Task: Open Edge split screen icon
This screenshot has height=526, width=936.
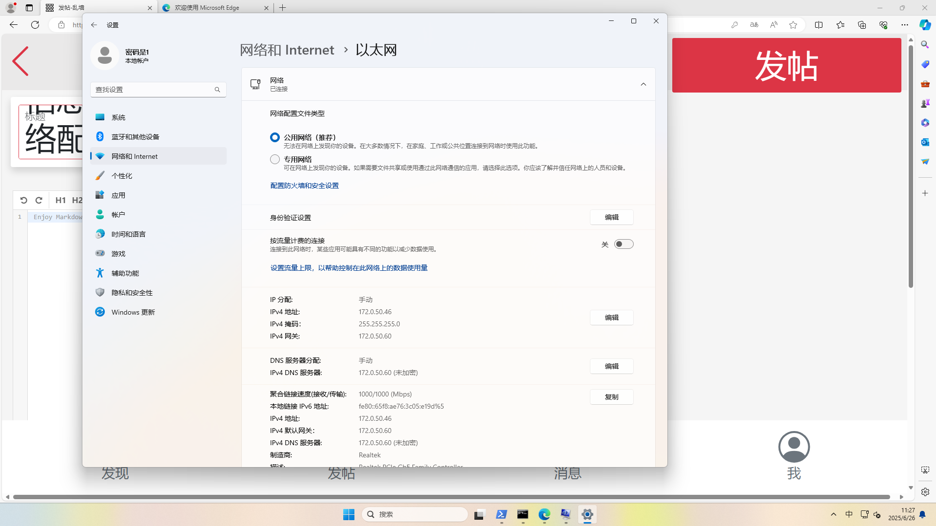Action: tap(819, 25)
